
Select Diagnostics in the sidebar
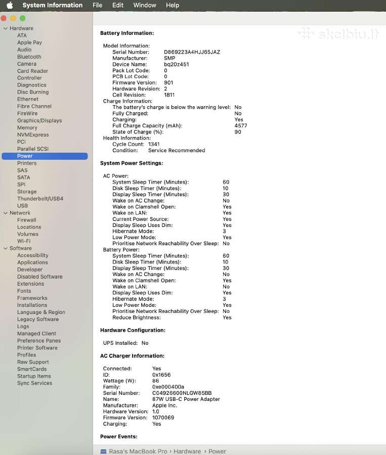coord(32,85)
